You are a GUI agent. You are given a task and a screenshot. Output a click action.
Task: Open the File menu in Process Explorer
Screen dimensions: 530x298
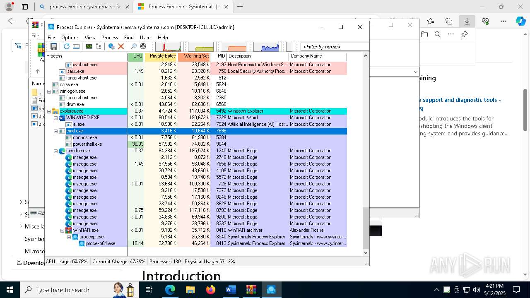coord(51,37)
